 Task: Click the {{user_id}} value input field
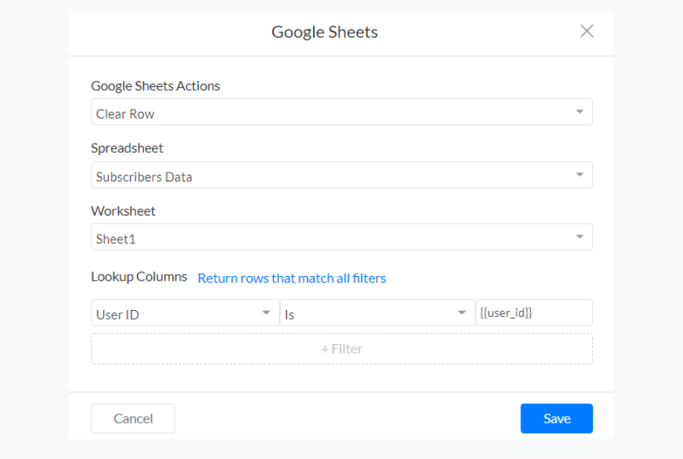(x=534, y=313)
